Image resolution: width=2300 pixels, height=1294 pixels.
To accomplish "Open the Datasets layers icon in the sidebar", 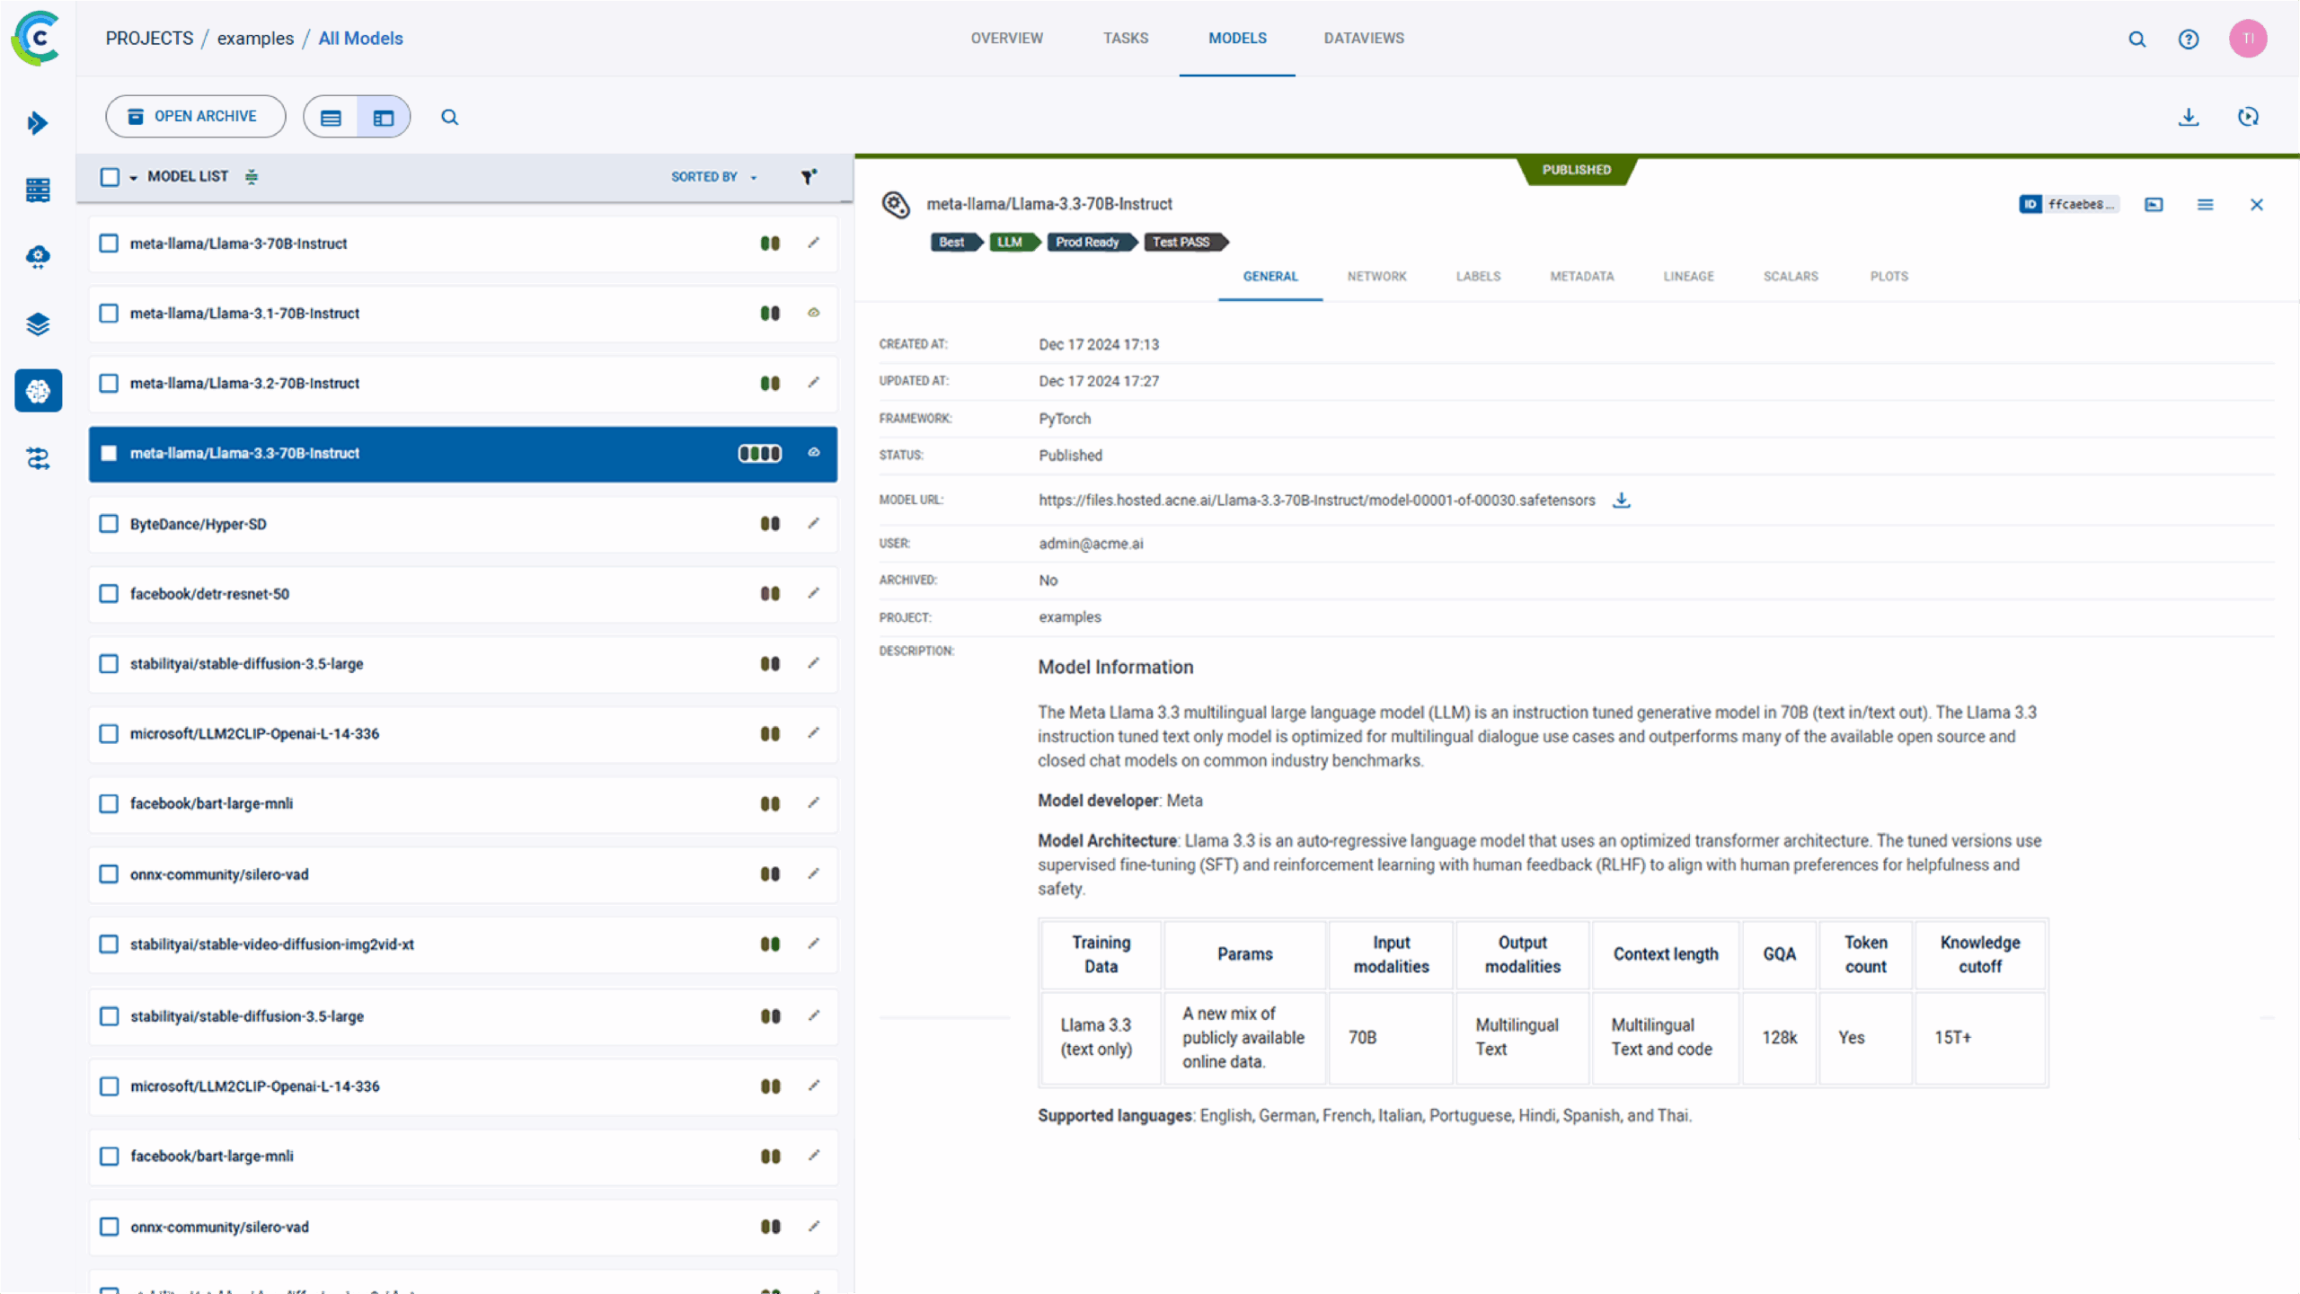I will click(38, 324).
